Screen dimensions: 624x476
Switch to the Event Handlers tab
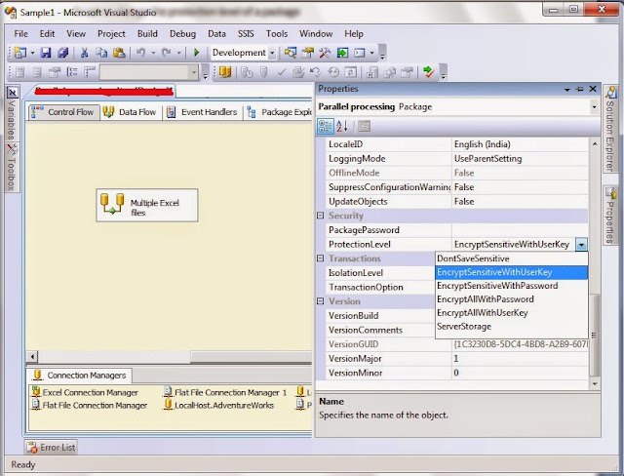tap(202, 112)
